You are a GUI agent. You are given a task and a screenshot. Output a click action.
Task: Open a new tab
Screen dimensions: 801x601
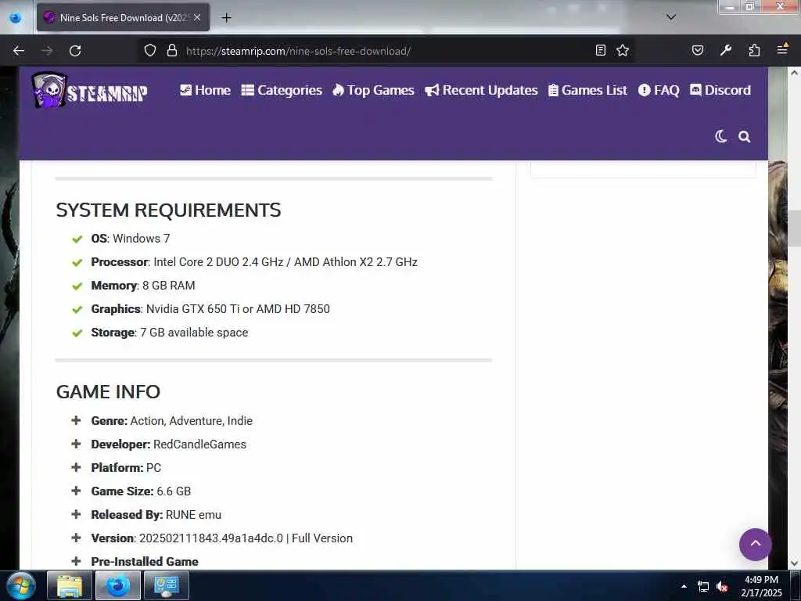[226, 18]
